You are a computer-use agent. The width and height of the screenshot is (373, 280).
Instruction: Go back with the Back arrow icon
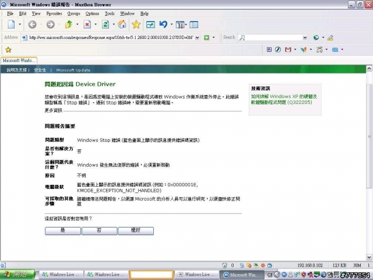point(33,24)
